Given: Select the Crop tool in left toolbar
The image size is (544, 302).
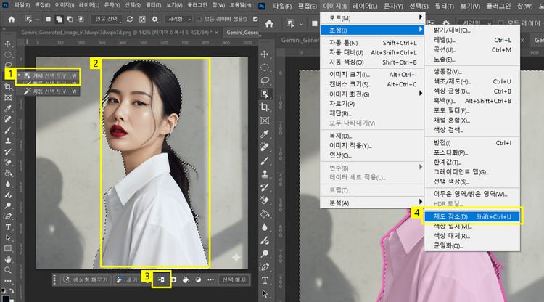Looking at the screenshot, I should point(8,86).
